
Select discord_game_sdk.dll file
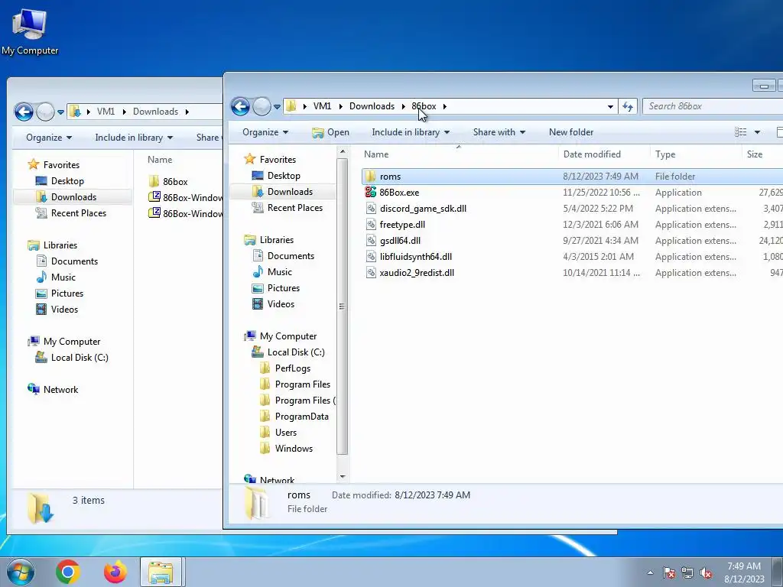coord(423,209)
